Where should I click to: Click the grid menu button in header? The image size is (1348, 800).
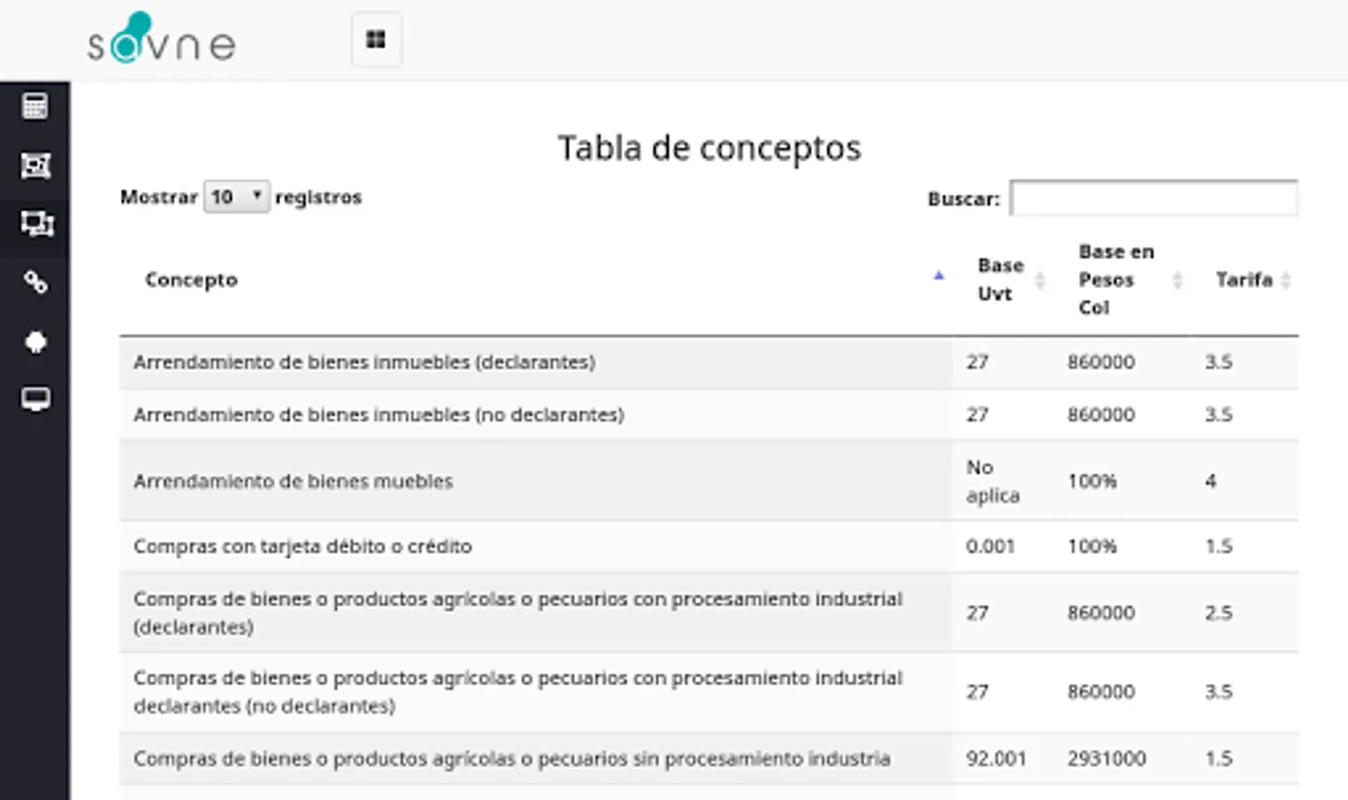pyautogui.click(x=376, y=40)
